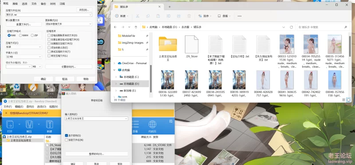Screen dimensions: 355x165
Task: Switch Explorer to large thumbnails view icon
Action: [x=349, y=100]
